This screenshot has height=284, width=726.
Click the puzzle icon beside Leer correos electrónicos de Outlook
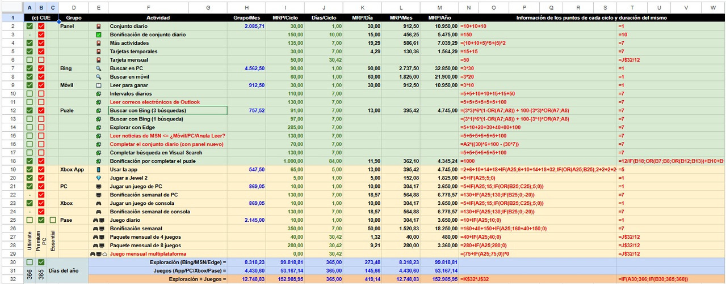pyautogui.click(x=98, y=102)
